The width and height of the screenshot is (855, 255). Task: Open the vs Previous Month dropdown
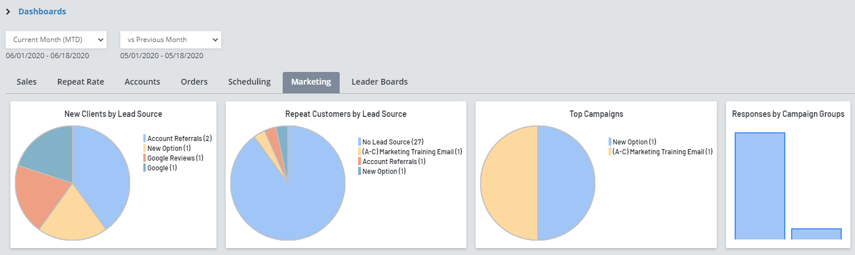[x=170, y=40]
